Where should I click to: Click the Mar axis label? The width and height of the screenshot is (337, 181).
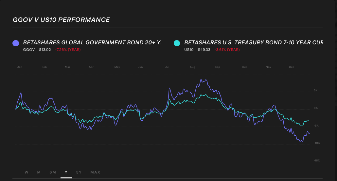click(67, 67)
